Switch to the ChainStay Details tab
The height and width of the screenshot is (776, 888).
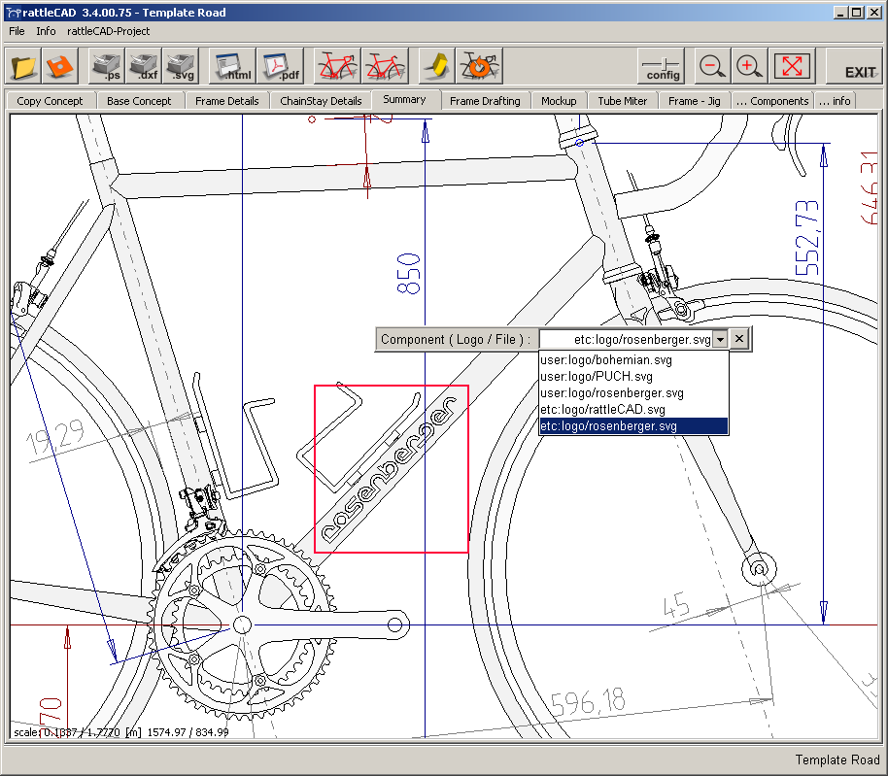click(x=321, y=101)
